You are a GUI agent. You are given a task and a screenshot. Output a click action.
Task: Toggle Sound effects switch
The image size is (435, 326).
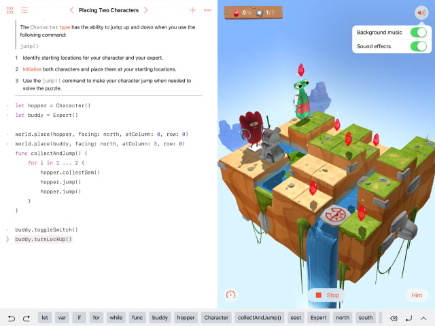(419, 46)
